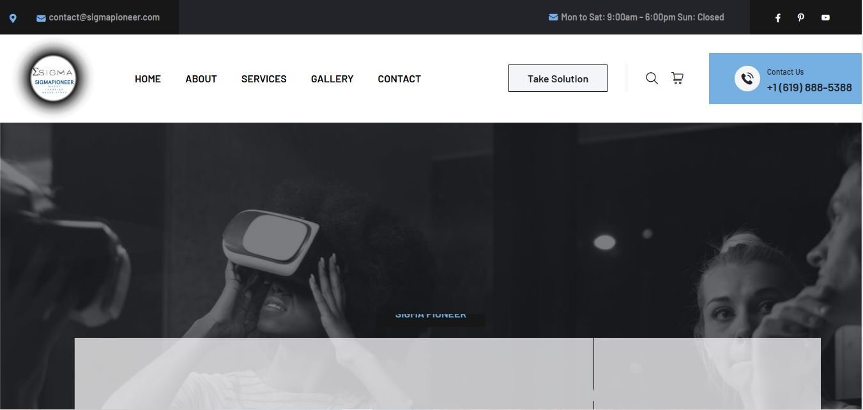Open the ABOUT menu item
This screenshot has width=863, height=410.
pyautogui.click(x=201, y=79)
